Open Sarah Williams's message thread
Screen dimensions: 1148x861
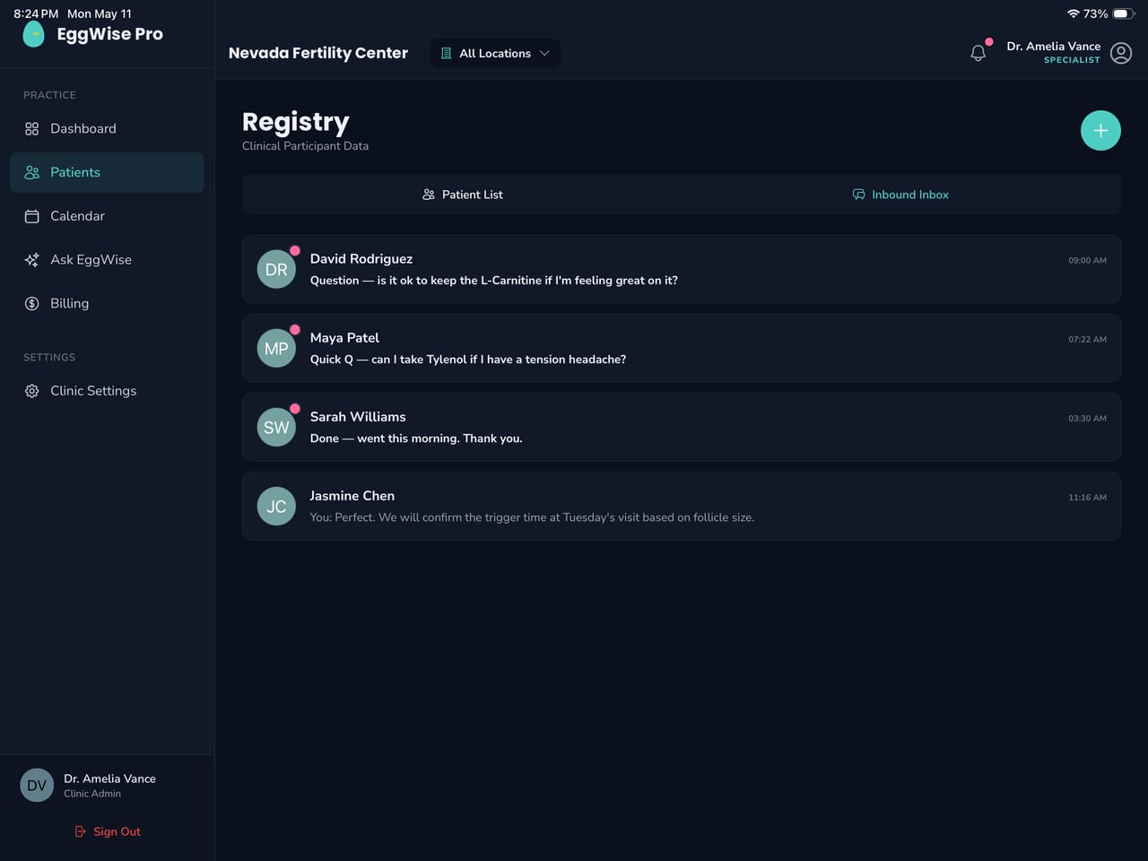coord(682,427)
